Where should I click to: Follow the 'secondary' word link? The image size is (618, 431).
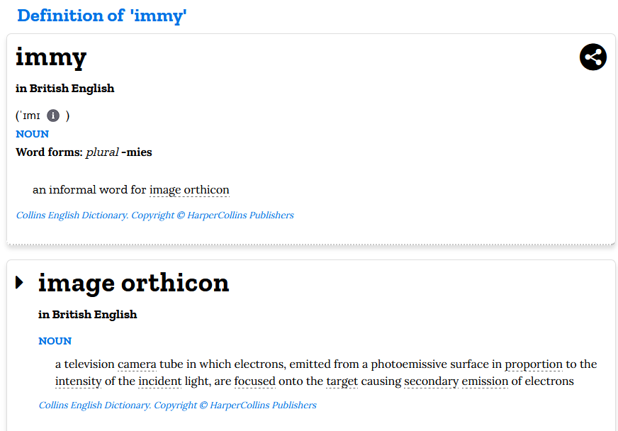coord(431,381)
